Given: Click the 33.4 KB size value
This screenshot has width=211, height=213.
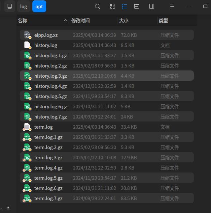Looking at the screenshot, I should point(129,127).
